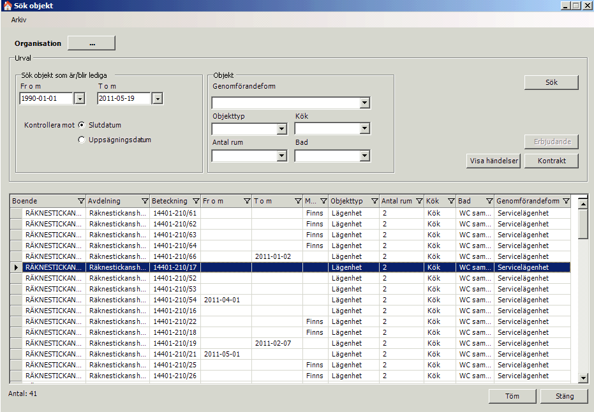Click the Töm button
The height and width of the screenshot is (412, 594).
[512, 396]
